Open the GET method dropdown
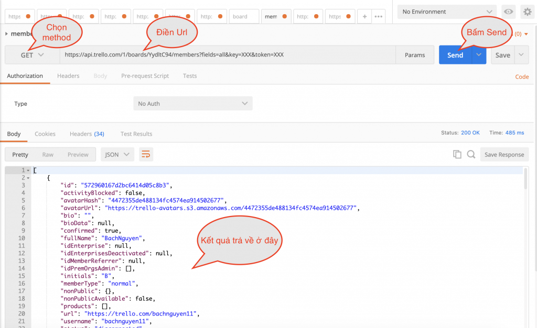The image size is (537, 328). 32,55
